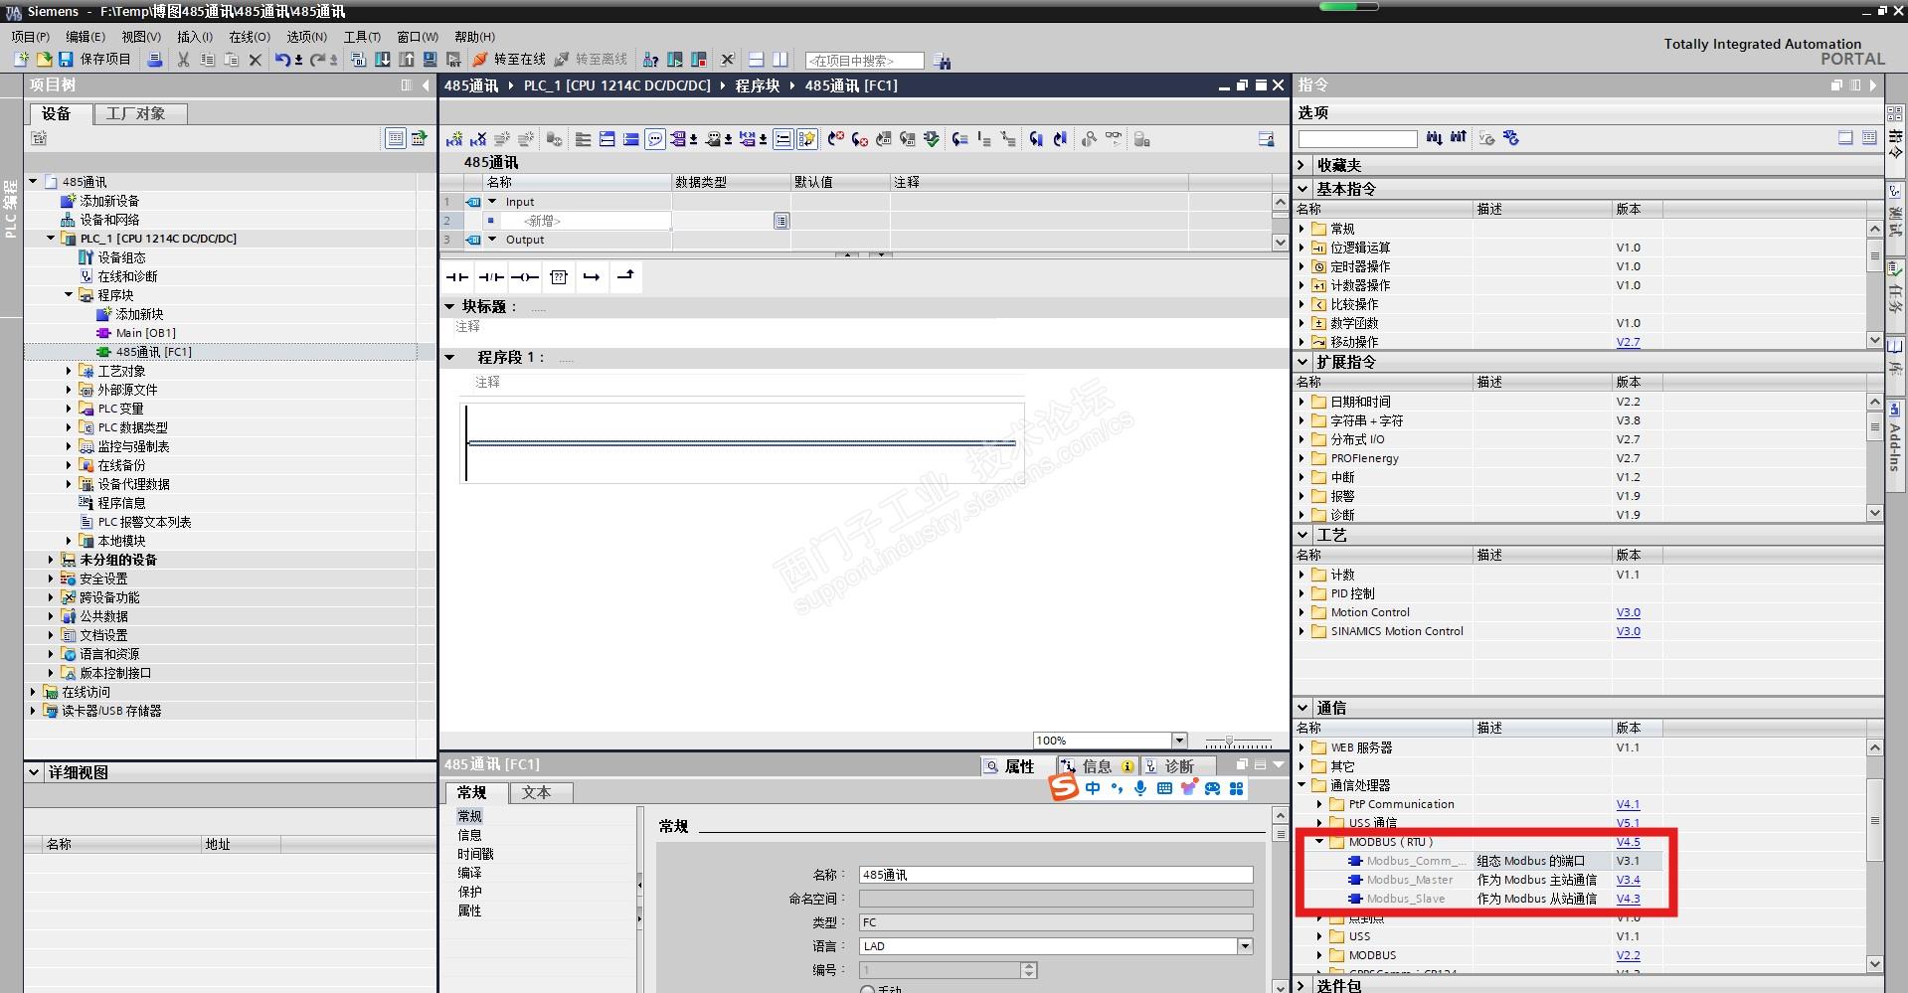Insert an output coil

coord(525,277)
